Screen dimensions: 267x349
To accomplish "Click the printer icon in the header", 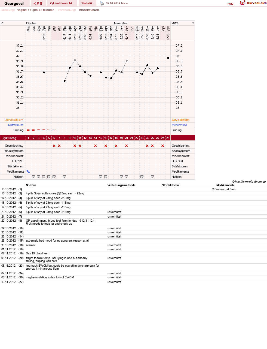I will click(102, 3).
